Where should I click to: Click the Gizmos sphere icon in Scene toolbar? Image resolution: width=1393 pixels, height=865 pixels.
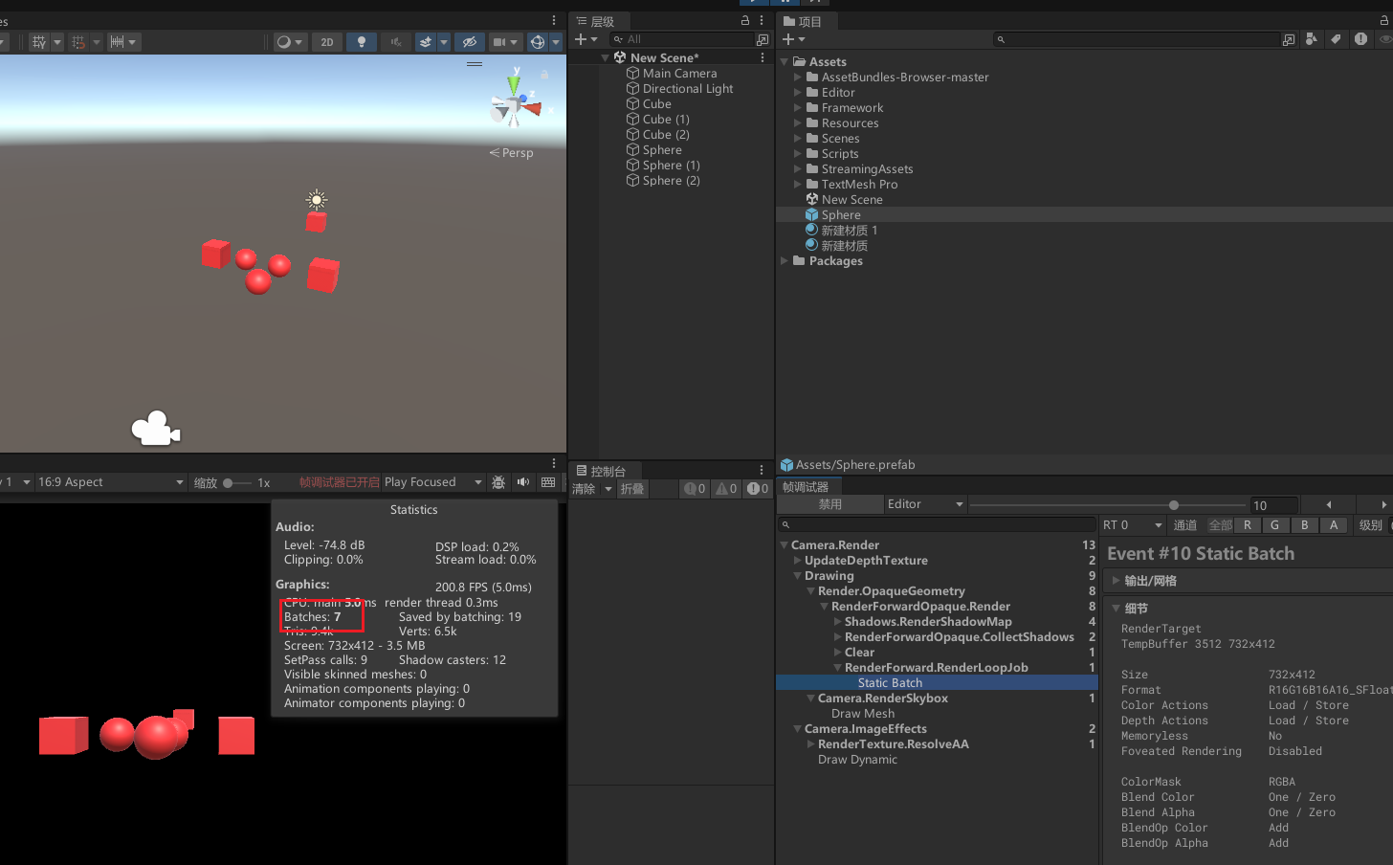538,42
